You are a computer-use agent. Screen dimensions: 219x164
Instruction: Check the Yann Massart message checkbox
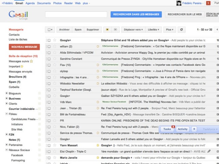click(x=49, y=146)
